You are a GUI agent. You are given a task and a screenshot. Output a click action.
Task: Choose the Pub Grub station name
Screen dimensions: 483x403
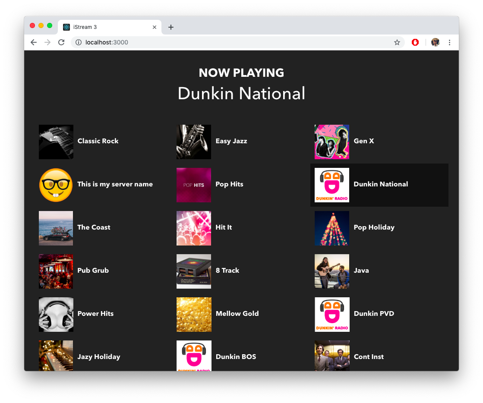[93, 270]
